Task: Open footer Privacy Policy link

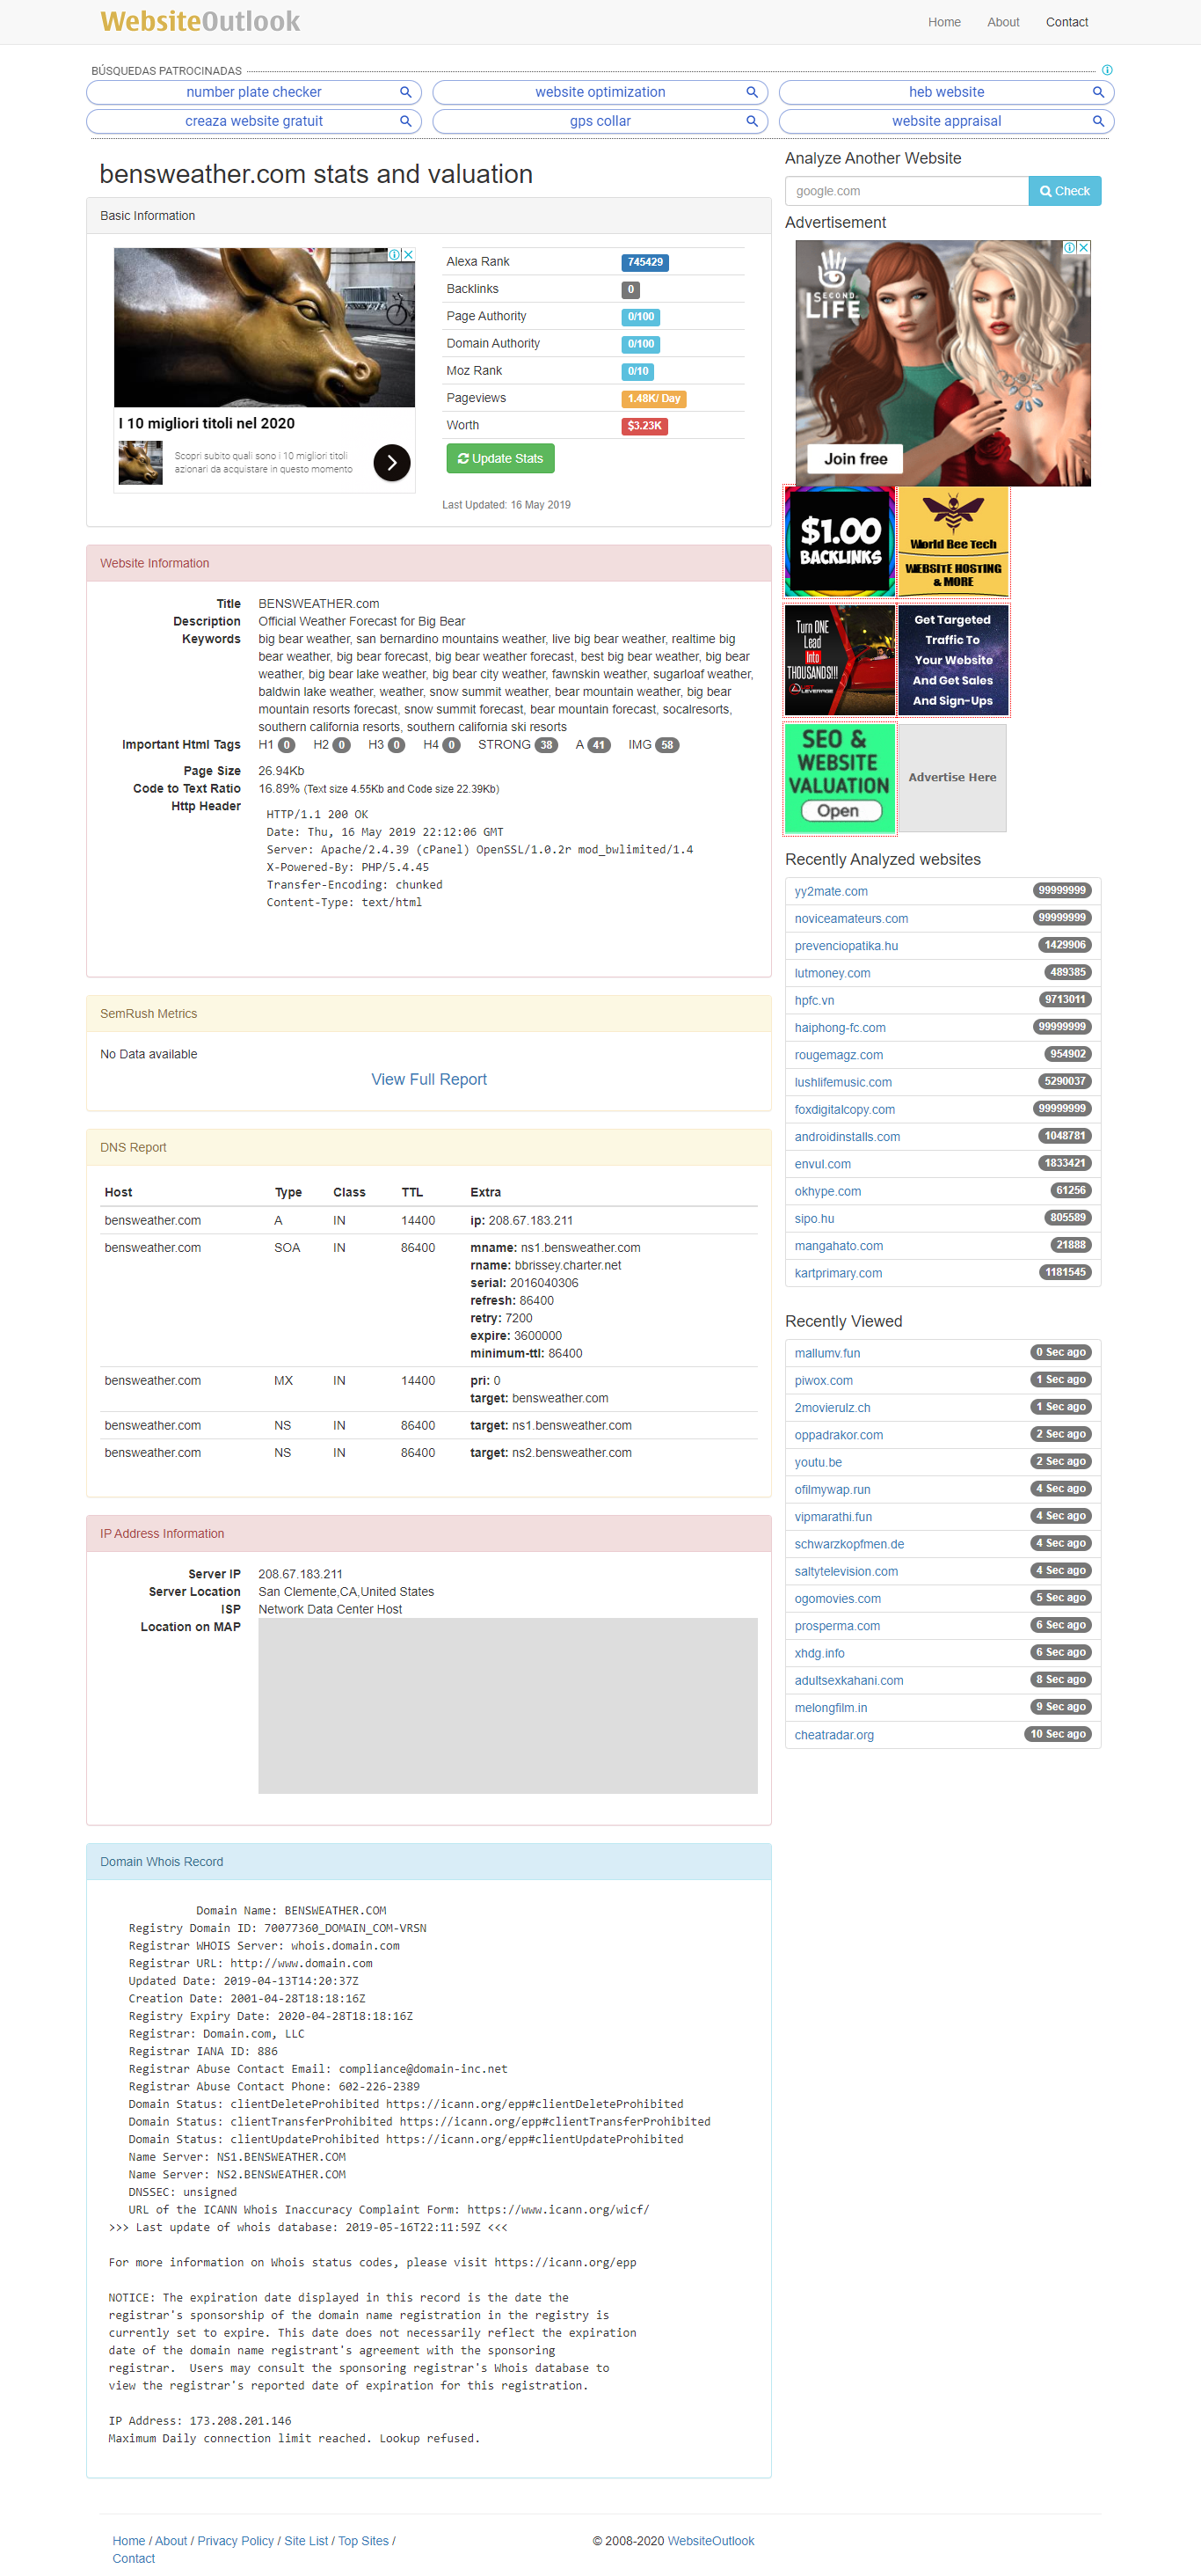Action: click(236, 2541)
